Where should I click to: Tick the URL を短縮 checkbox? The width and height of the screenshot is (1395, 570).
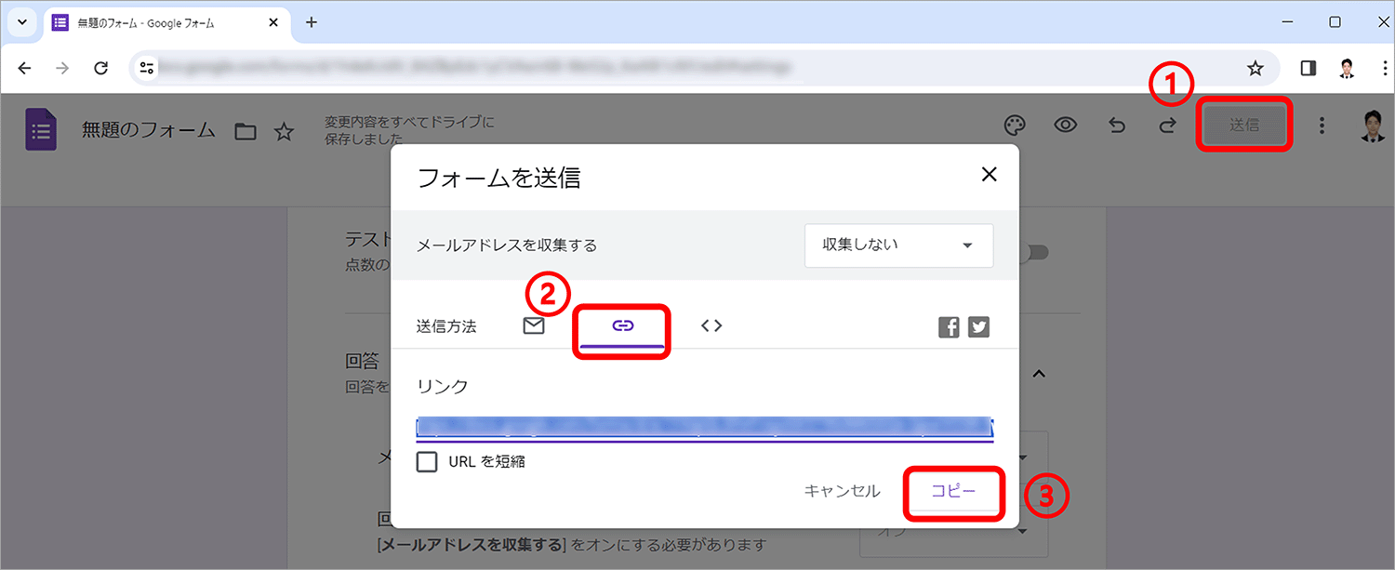(427, 461)
